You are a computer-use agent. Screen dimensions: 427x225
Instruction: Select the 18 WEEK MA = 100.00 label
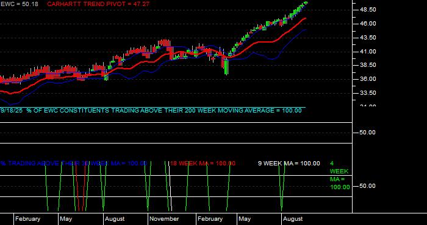[x=203, y=164]
